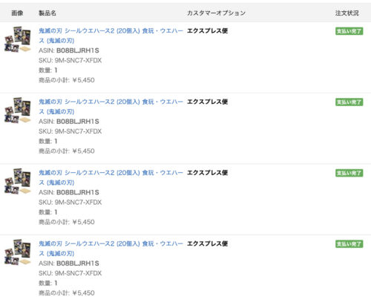
Task: Click first row product thumbnail
Action: click(x=18, y=39)
